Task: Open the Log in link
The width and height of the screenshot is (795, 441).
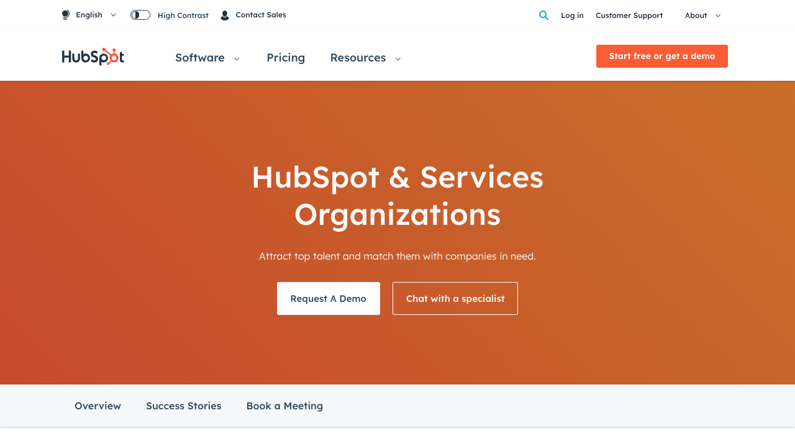Action: pos(572,16)
